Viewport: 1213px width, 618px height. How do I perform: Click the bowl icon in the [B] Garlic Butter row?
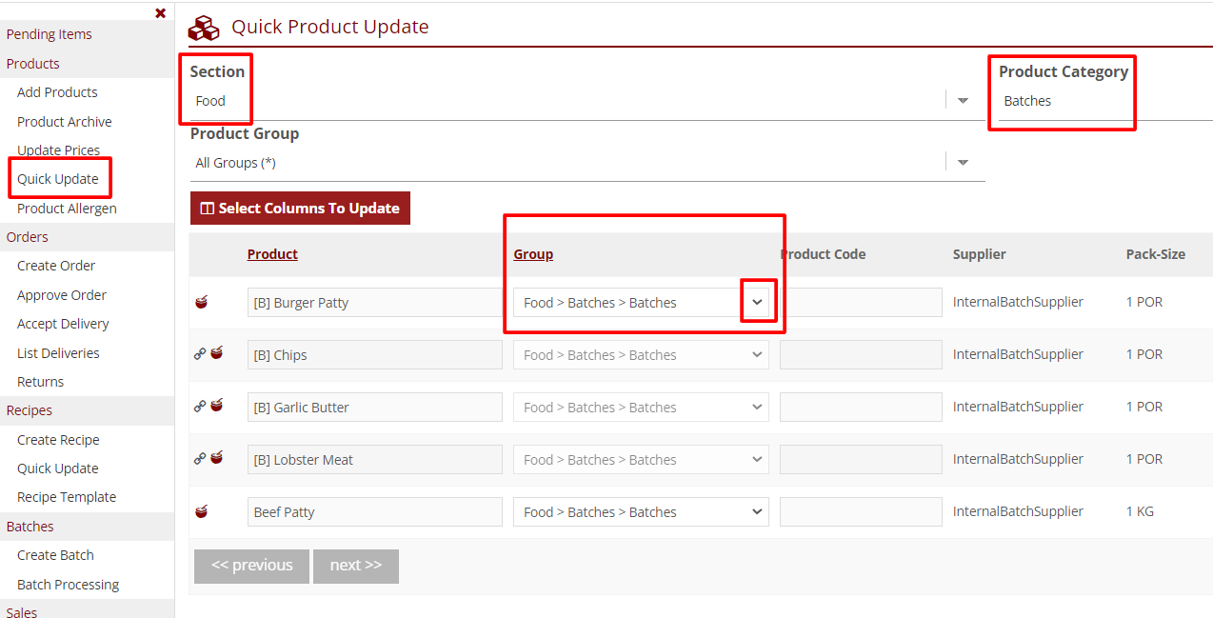[x=217, y=406]
